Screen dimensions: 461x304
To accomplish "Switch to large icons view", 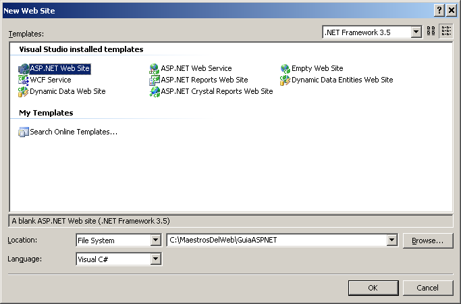I will 431,31.
